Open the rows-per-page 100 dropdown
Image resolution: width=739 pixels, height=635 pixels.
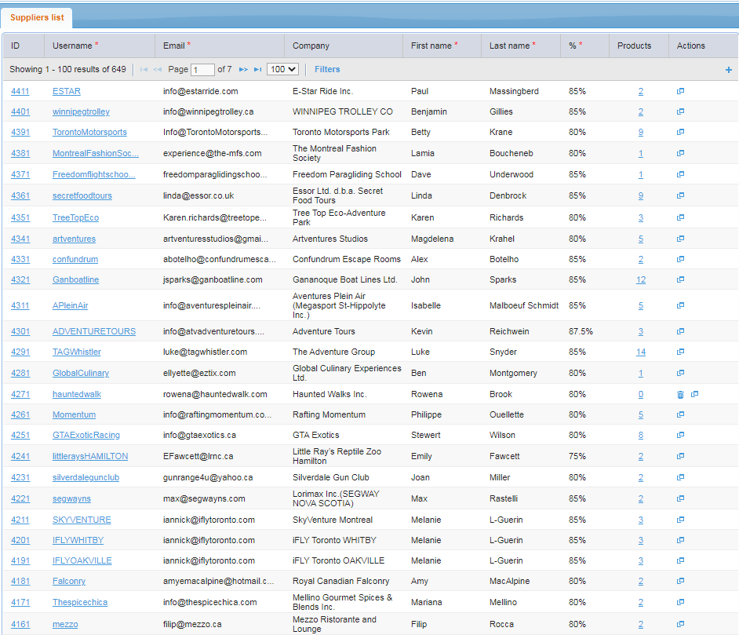point(282,69)
